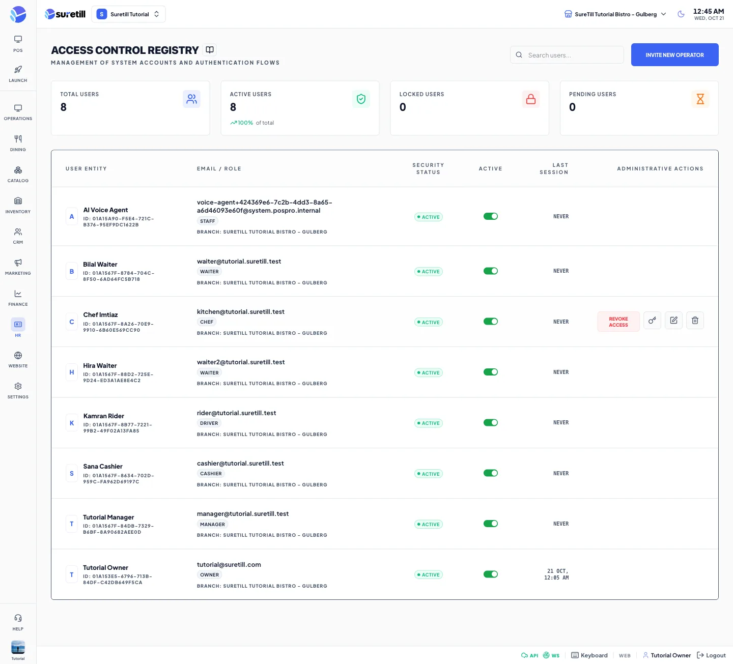Open the Catalog section
The image size is (733, 664).
click(18, 175)
